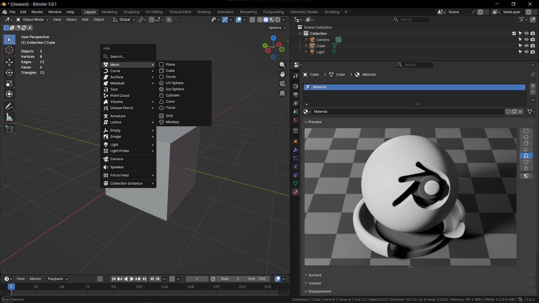Image resolution: width=539 pixels, height=303 pixels.
Task: Click the pan view hand icon
Action: pos(282,74)
